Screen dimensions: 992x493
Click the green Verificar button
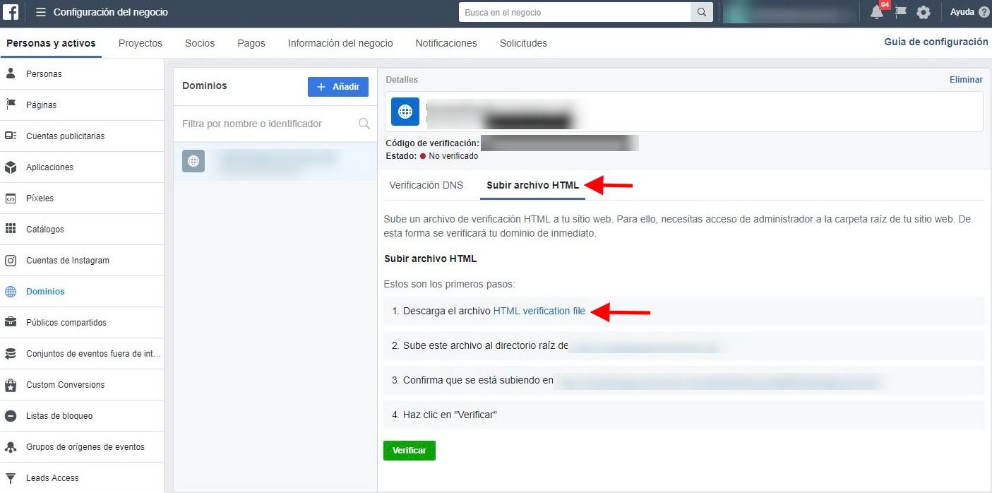[410, 451]
